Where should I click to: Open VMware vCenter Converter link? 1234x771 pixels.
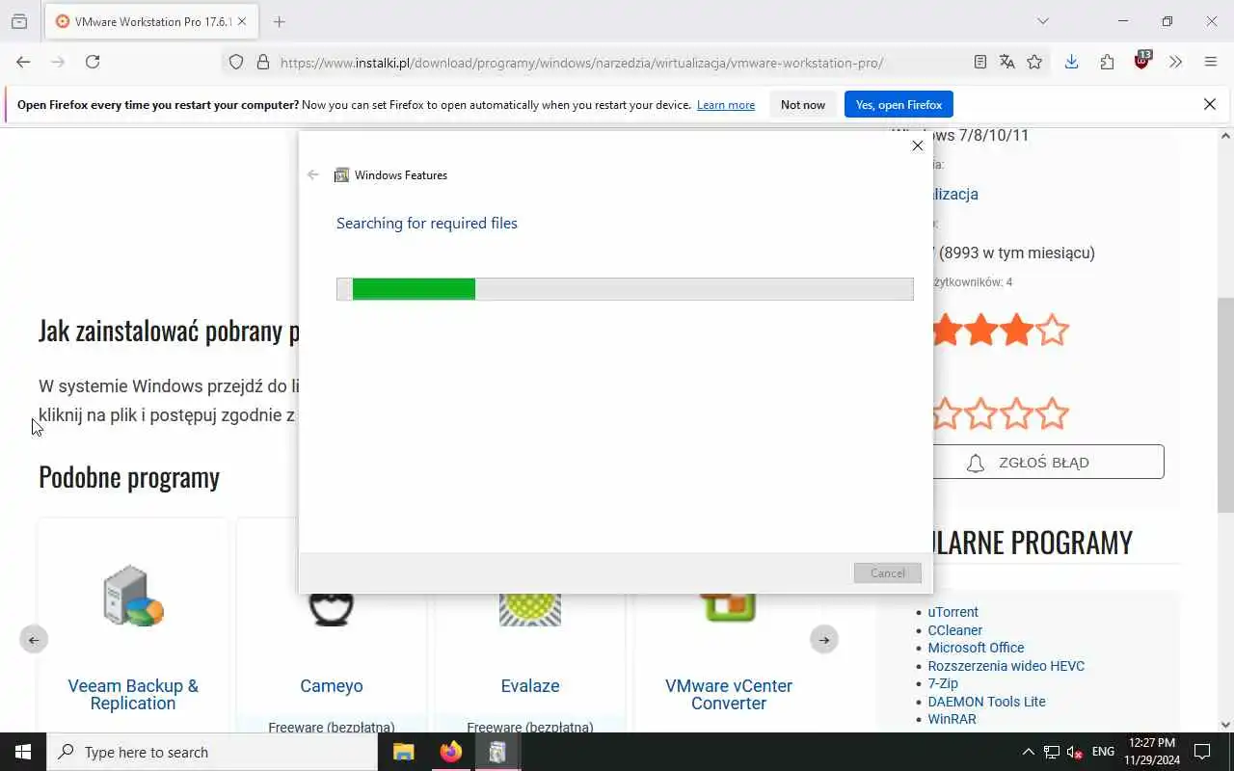(729, 694)
